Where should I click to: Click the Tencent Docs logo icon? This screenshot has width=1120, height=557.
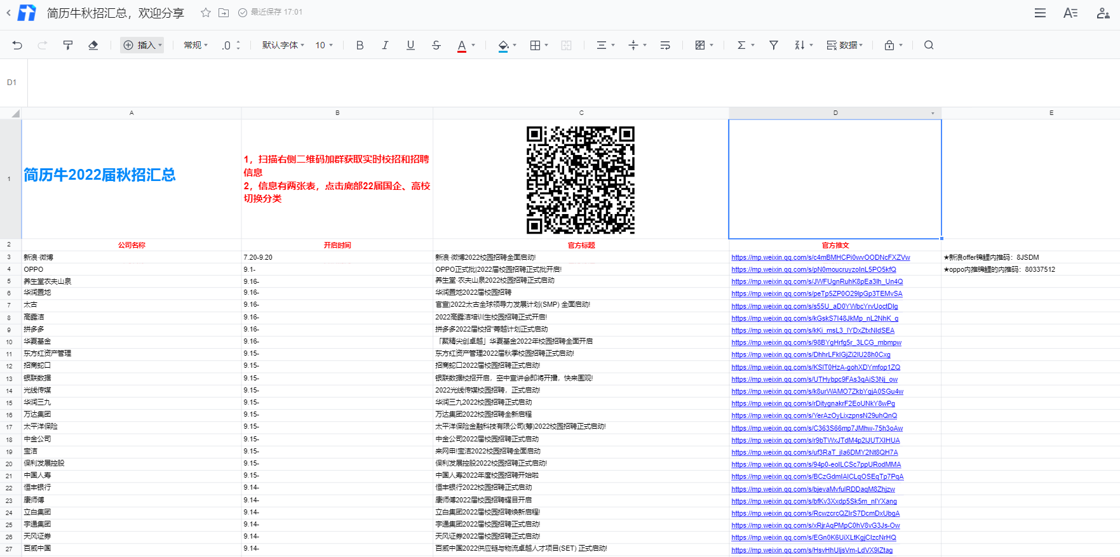pyautogui.click(x=27, y=12)
